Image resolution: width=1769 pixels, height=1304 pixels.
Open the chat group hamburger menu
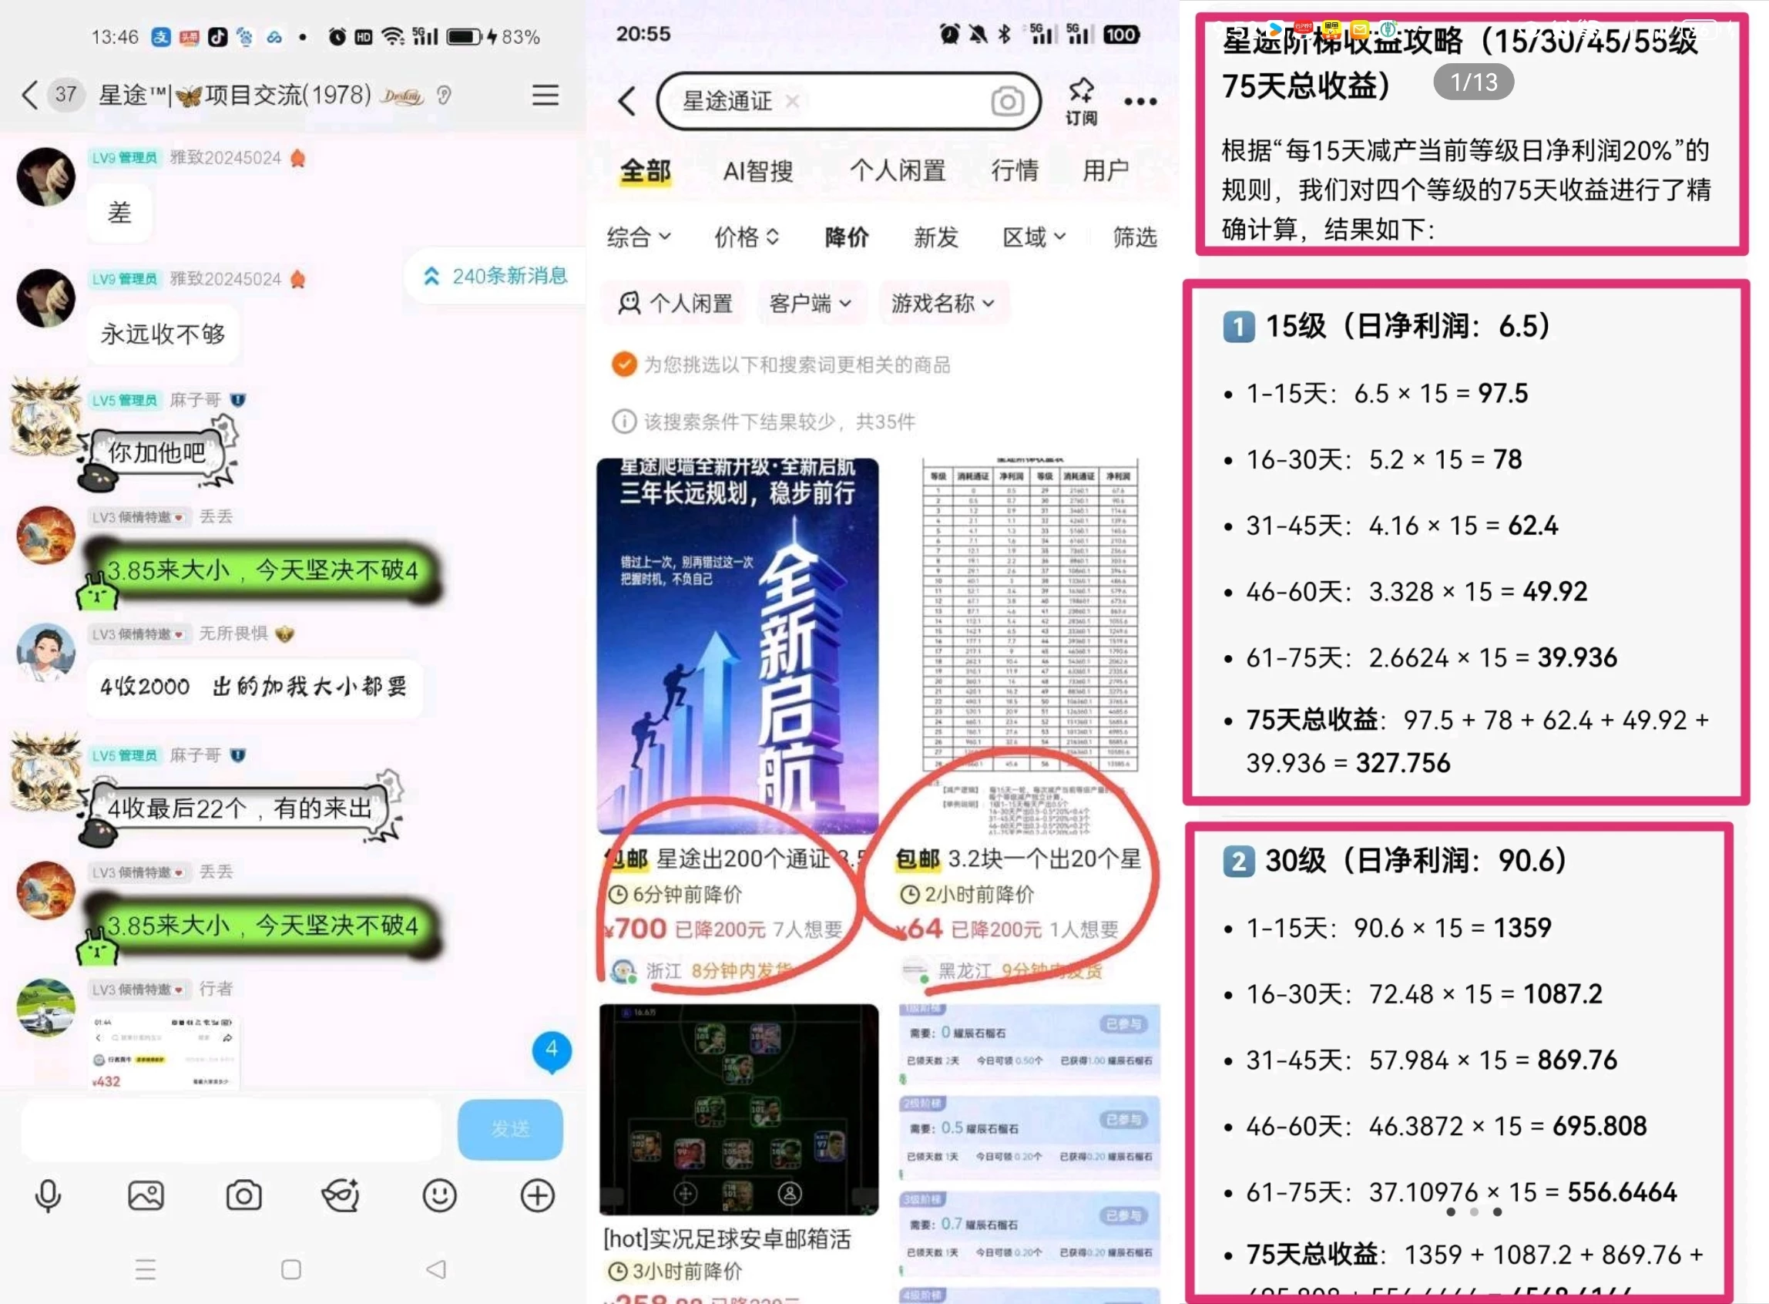coord(545,96)
